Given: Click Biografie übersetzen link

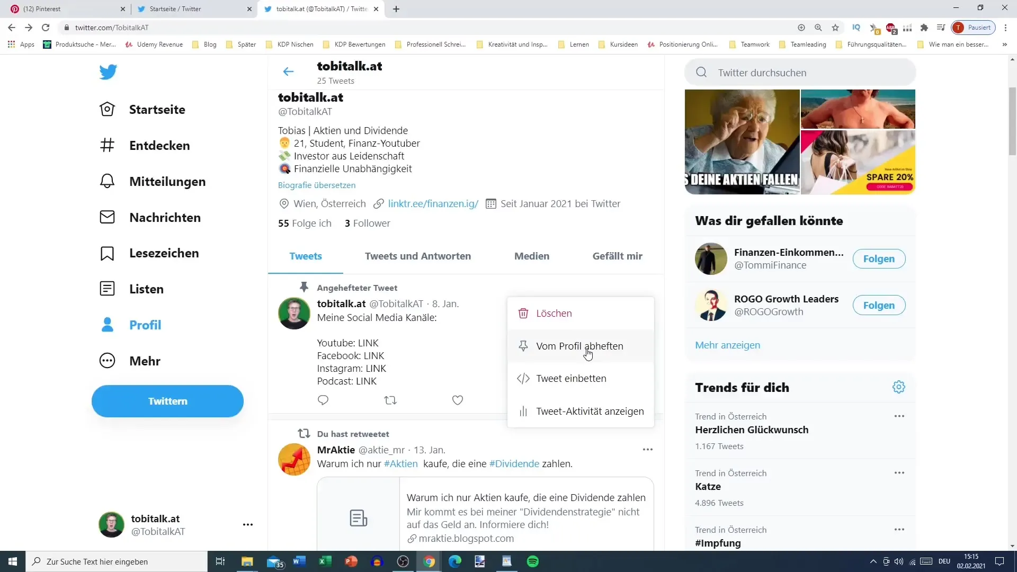Looking at the screenshot, I should 317,185.
